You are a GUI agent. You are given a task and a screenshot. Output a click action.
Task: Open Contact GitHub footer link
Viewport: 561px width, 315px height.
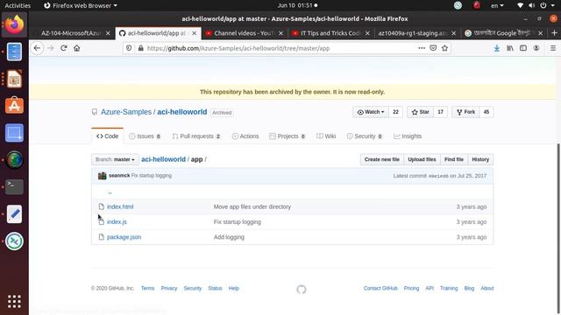point(380,288)
